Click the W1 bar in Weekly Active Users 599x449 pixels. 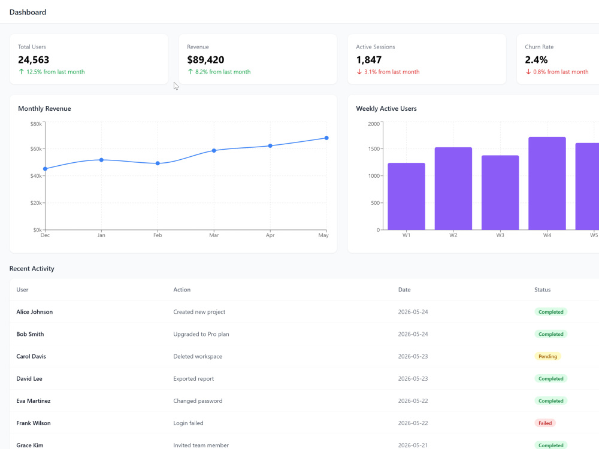pos(407,196)
